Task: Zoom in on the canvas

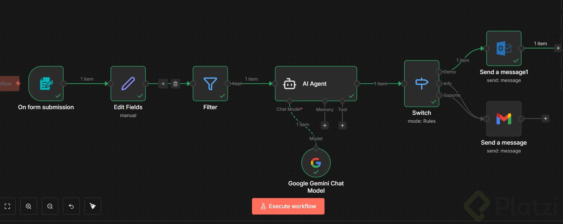Action: click(x=28, y=206)
